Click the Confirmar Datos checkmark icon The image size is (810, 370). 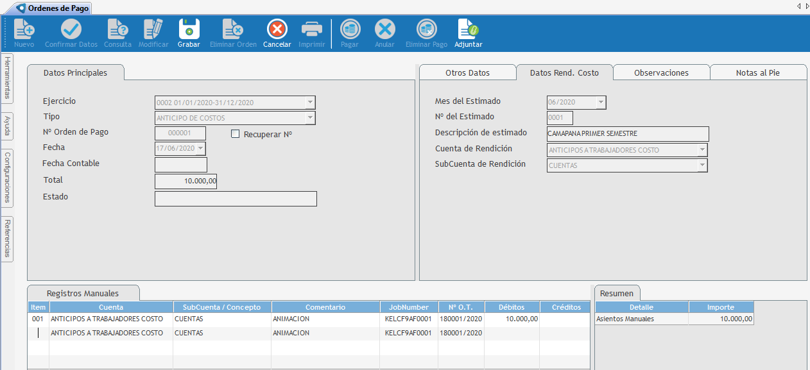click(71, 29)
